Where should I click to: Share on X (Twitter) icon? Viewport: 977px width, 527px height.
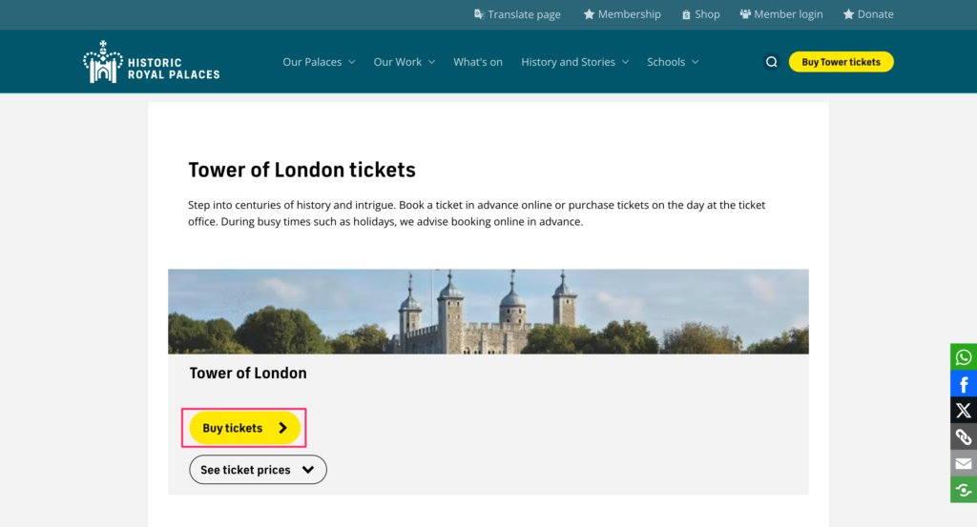tap(964, 411)
